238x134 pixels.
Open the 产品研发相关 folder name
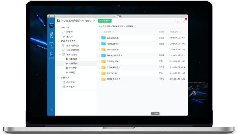coord(113,61)
